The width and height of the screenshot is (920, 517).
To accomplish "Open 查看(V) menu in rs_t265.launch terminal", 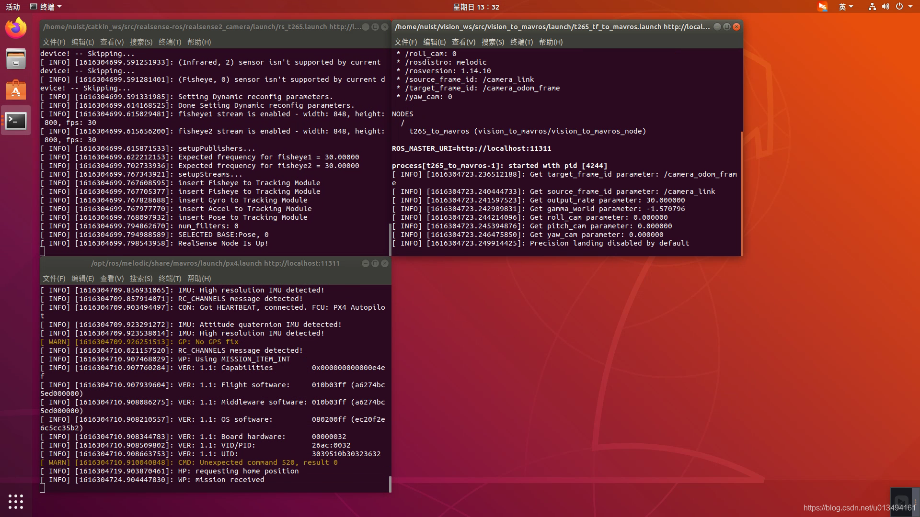I will [x=112, y=42].
